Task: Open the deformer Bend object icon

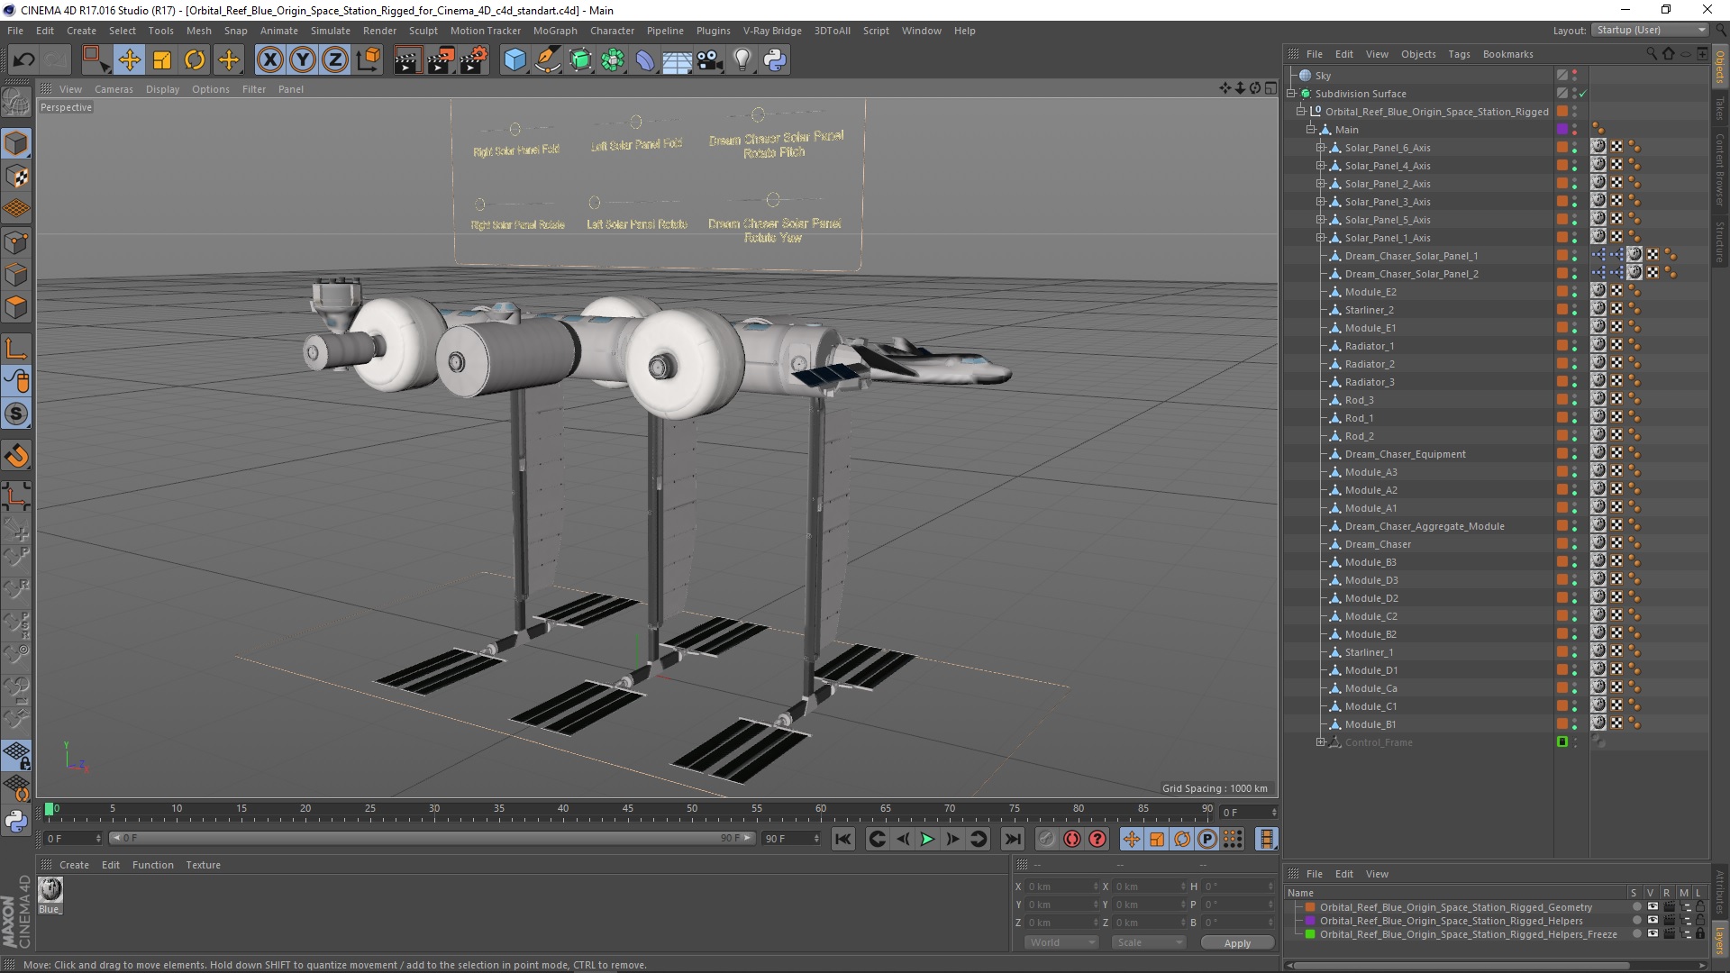Action: (645, 60)
